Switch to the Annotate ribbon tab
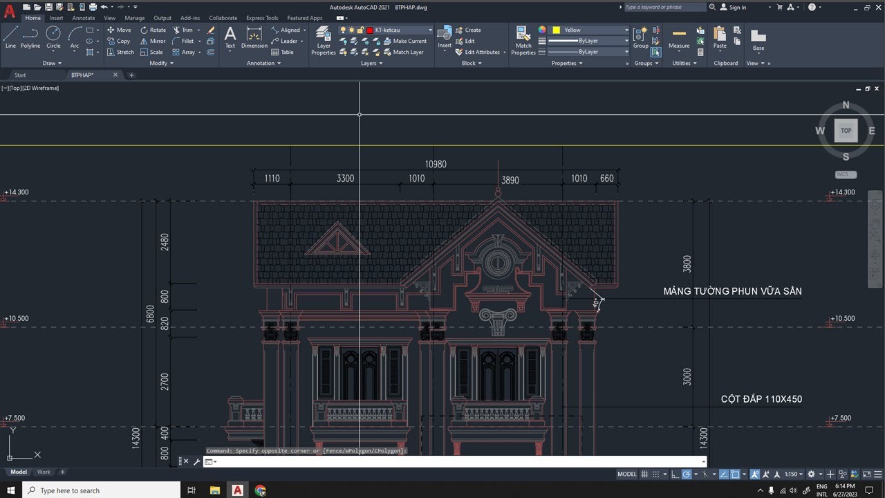The image size is (885, 498). pos(84,18)
